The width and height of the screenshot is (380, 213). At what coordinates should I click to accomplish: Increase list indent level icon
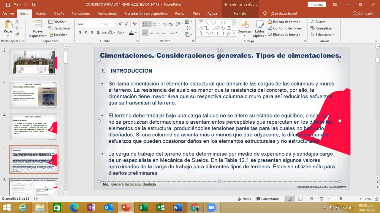tap(171, 24)
